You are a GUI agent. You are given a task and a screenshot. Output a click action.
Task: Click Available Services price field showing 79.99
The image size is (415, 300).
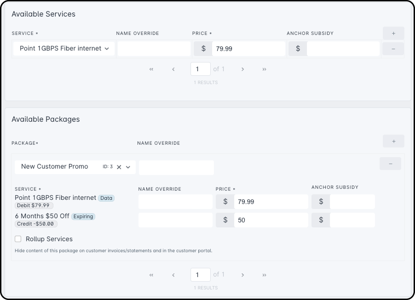click(248, 49)
